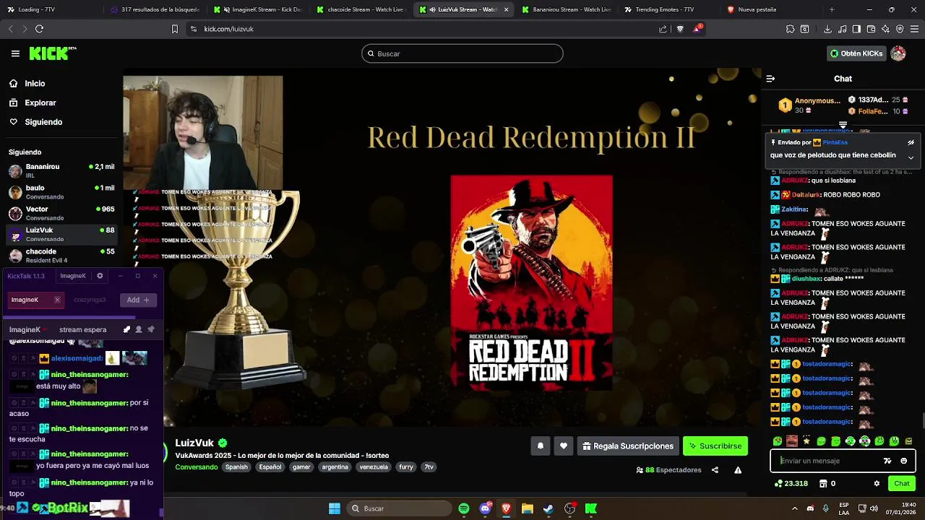Open baulo channel in following list
Screen dimensions: 925x520
coord(61,192)
